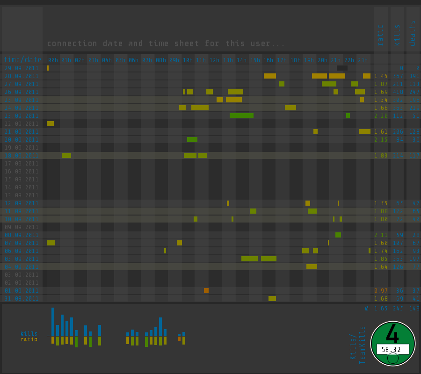
Task: Open the 05.09.2011 date row
Action: pyautogui.click(x=22, y=259)
